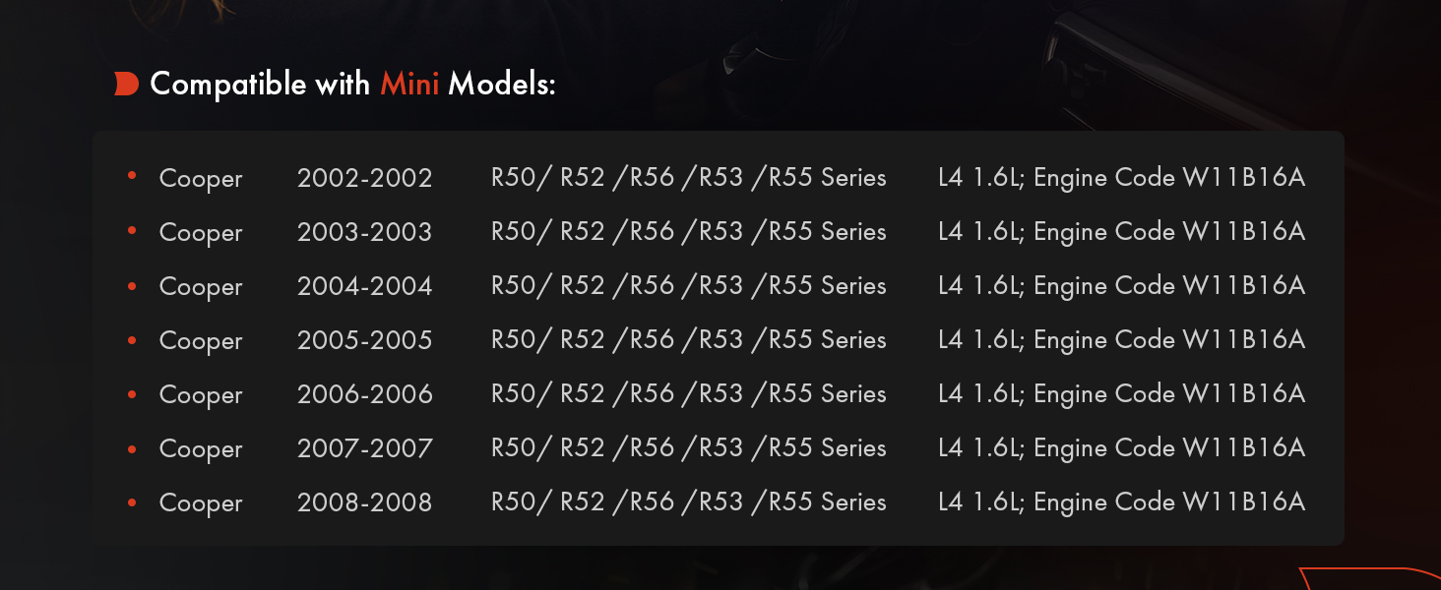This screenshot has width=1441, height=590.
Task: Click engine code W11B16A in the 2006 row
Action: pyautogui.click(x=1244, y=394)
